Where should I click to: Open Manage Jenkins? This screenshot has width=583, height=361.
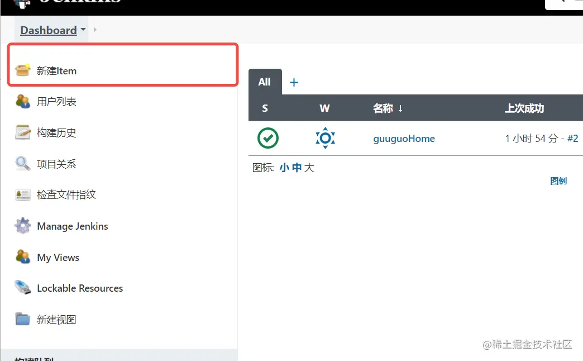tap(73, 226)
